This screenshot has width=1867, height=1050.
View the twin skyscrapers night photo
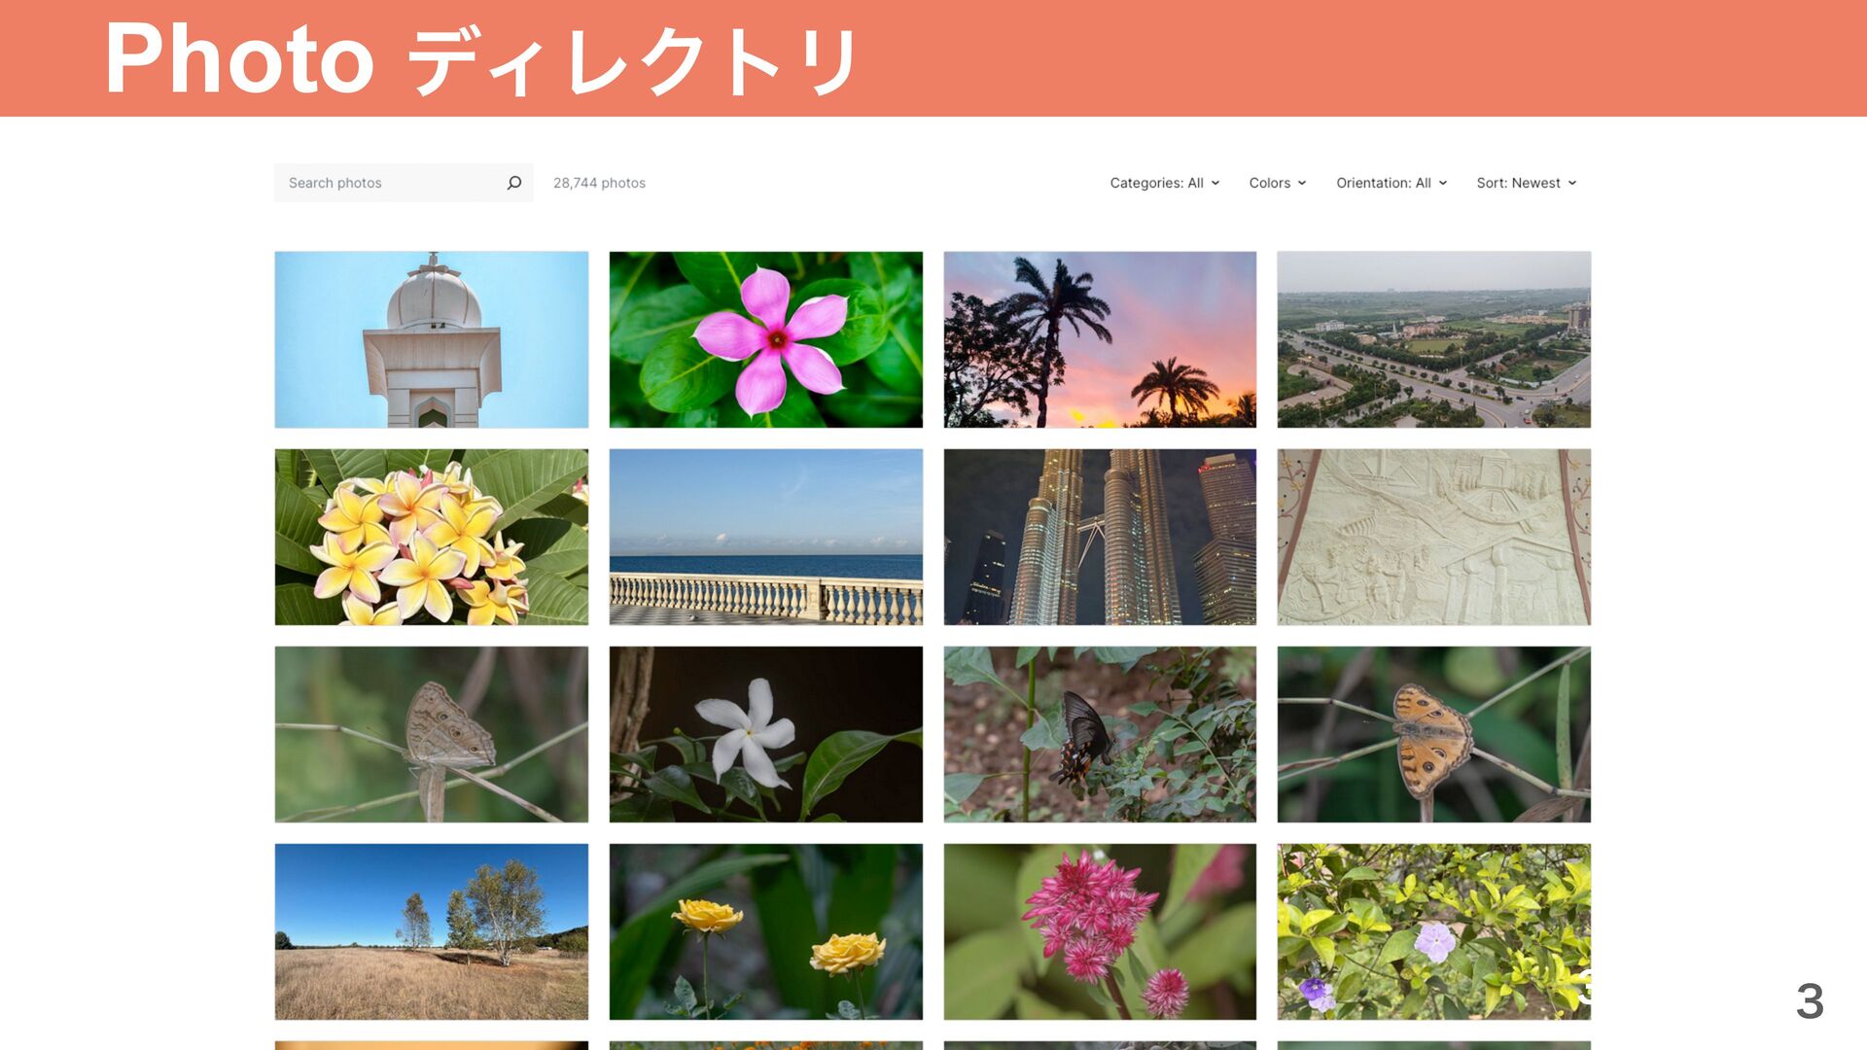(x=1099, y=537)
